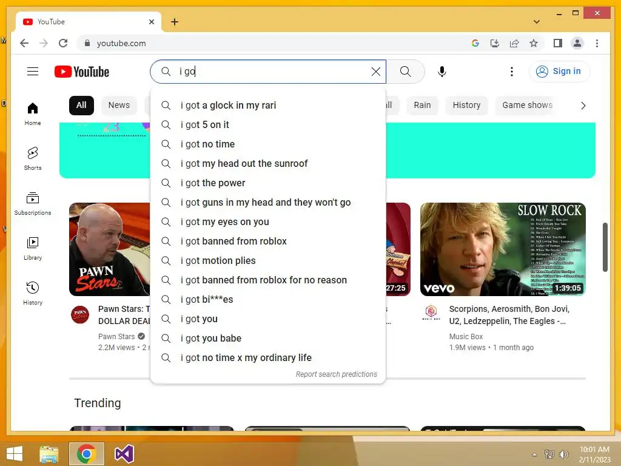621x466 pixels.
Task: Choose 'i got you' suggestion without 'babe'
Action: 268,319
